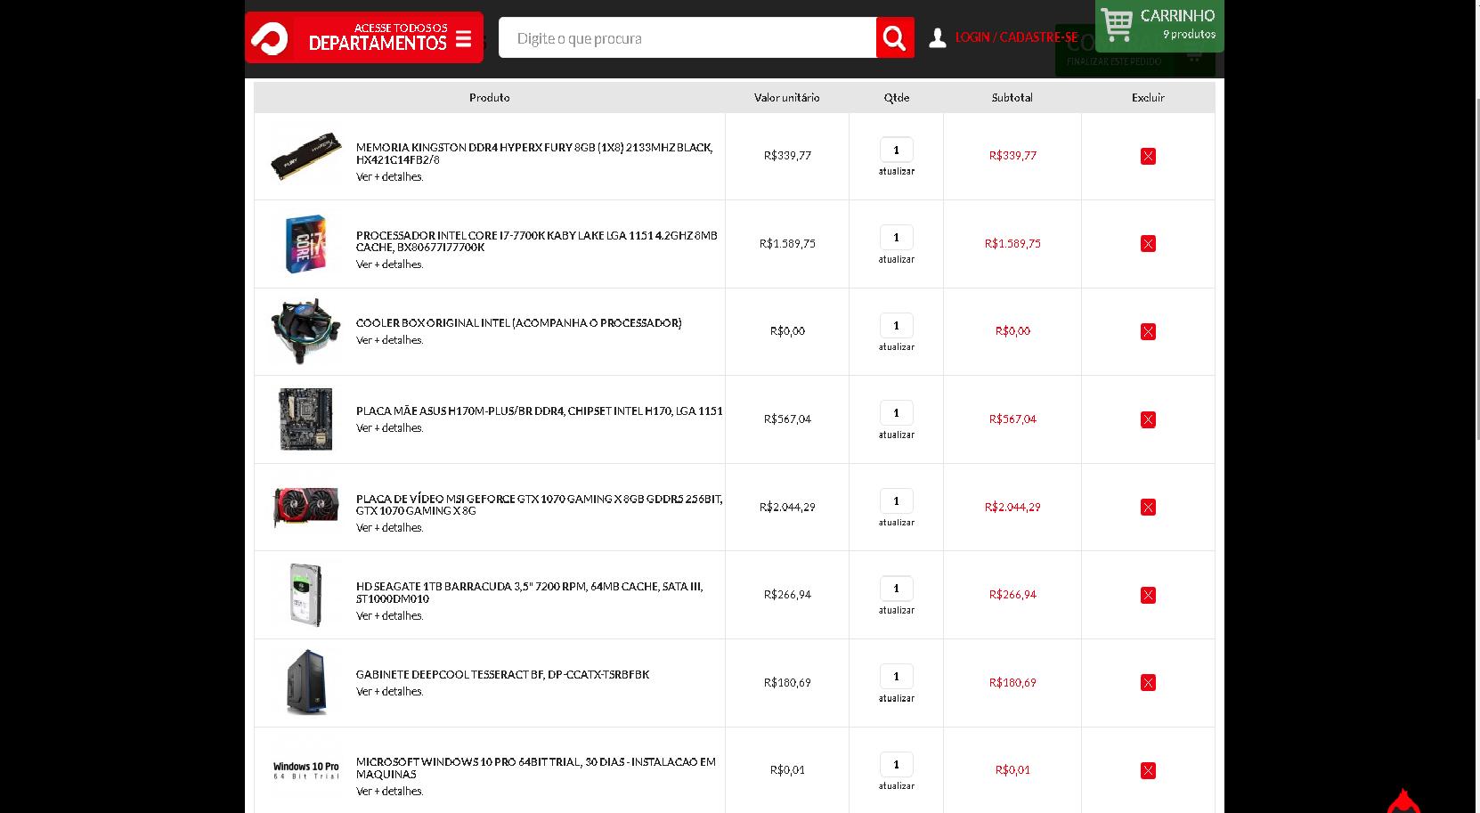This screenshot has height=813, width=1480.
Task: Click 'atualizar' under Processador Intel quantity
Action: click(x=897, y=259)
